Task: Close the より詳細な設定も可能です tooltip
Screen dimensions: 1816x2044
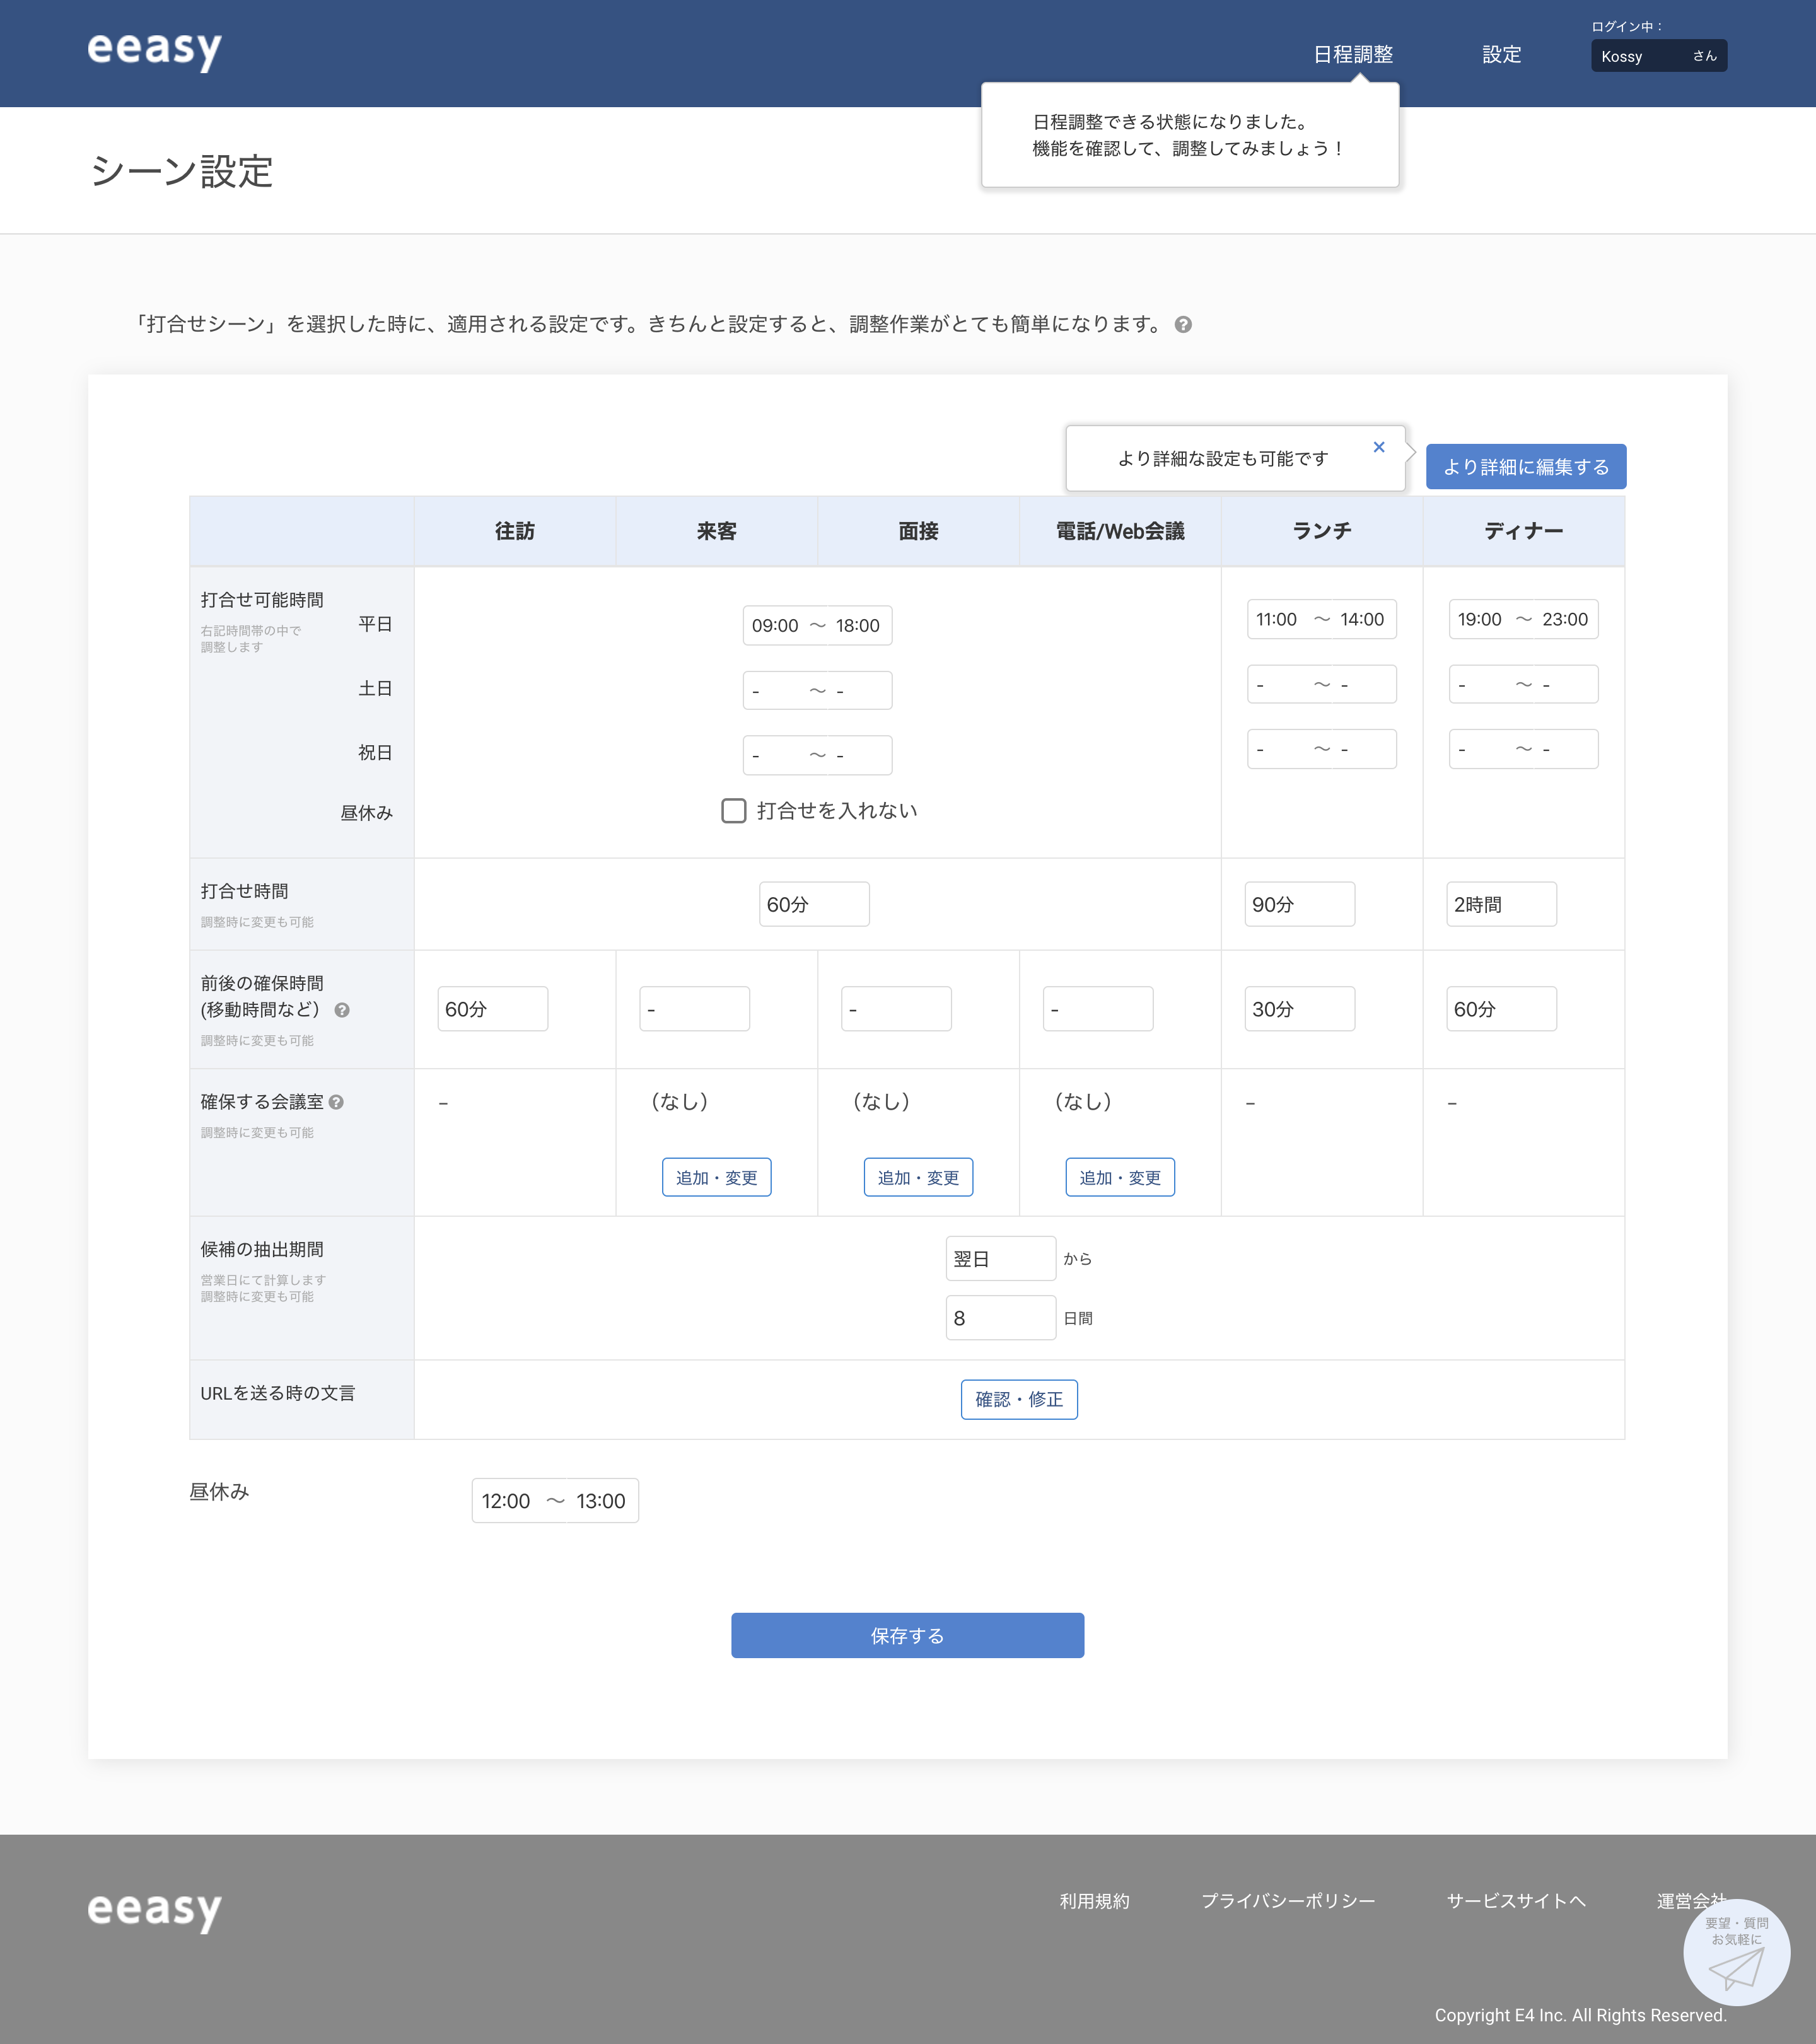Action: click(x=1379, y=447)
